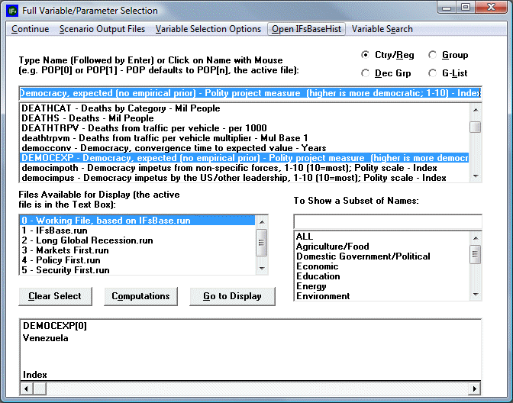This screenshot has height=403, width=513.
Task: Open the Variable Search menu
Action: click(x=382, y=29)
